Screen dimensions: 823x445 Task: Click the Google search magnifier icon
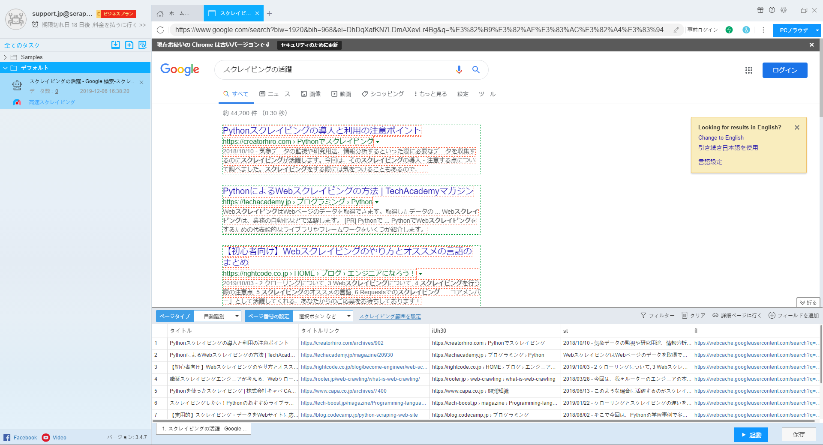click(476, 69)
